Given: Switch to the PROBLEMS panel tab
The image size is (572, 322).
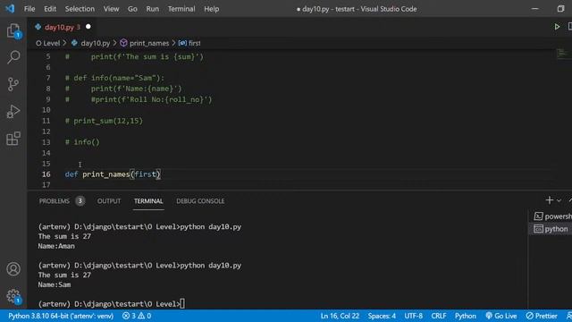Looking at the screenshot, I should click(54, 201).
